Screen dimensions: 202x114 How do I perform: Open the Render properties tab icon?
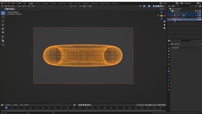169,48
